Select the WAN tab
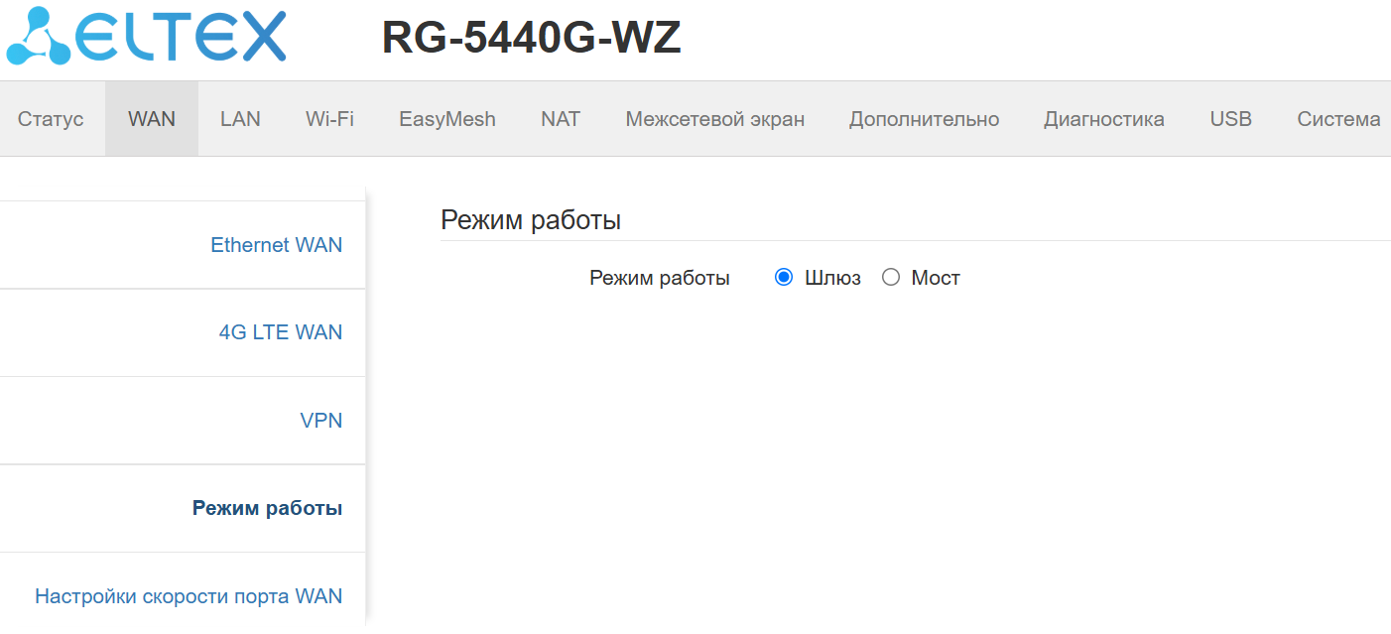The width and height of the screenshot is (1391, 634). [x=152, y=119]
